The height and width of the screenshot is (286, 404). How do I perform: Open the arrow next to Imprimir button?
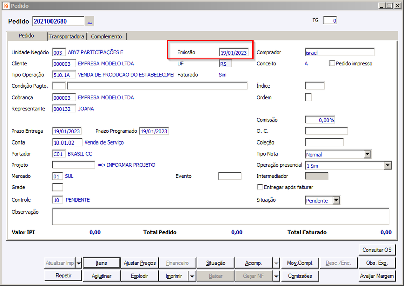click(x=192, y=276)
